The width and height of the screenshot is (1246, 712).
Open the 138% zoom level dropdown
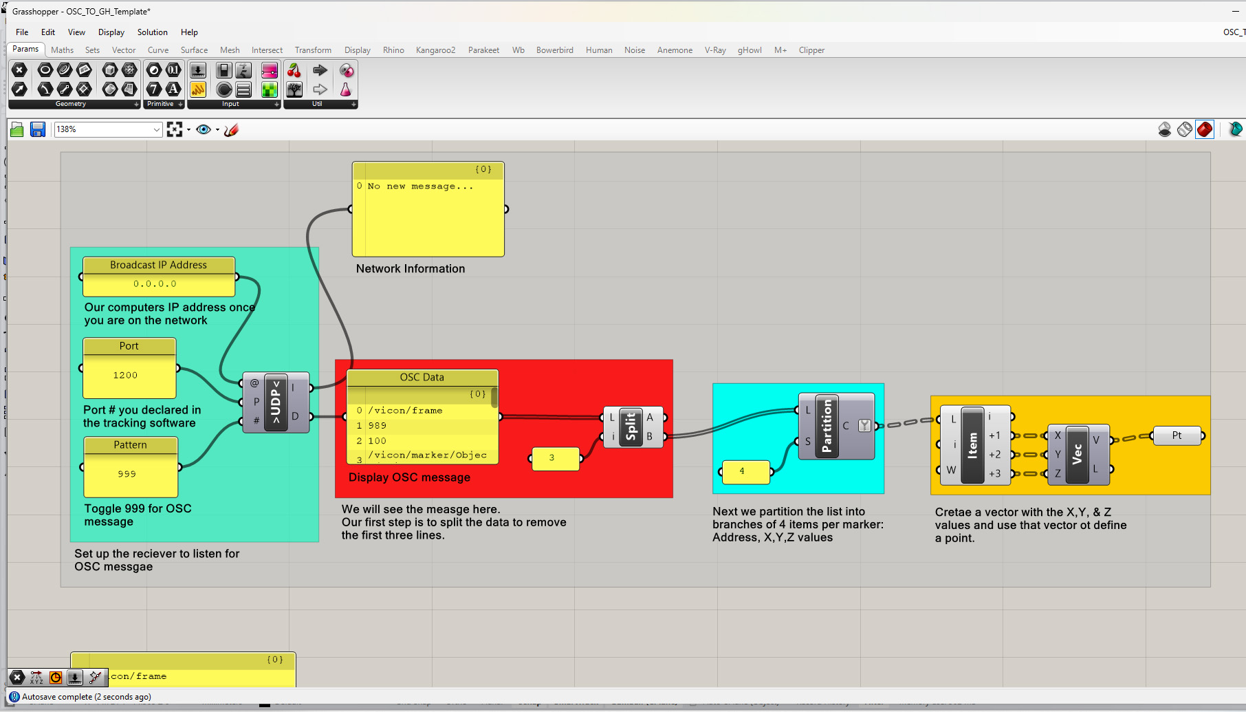[x=156, y=129]
